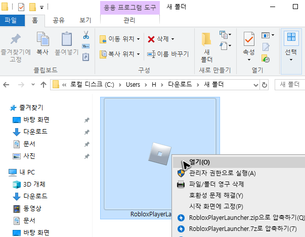Click Pin to Quick Access (즐겨찾기에 고정) icon

coord(16,39)
